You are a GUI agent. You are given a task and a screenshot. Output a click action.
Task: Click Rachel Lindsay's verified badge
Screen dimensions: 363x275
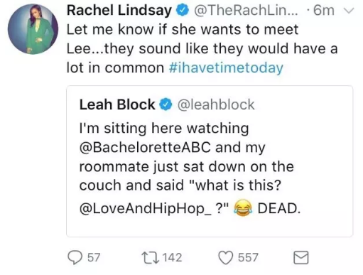(x=182, y=11)
